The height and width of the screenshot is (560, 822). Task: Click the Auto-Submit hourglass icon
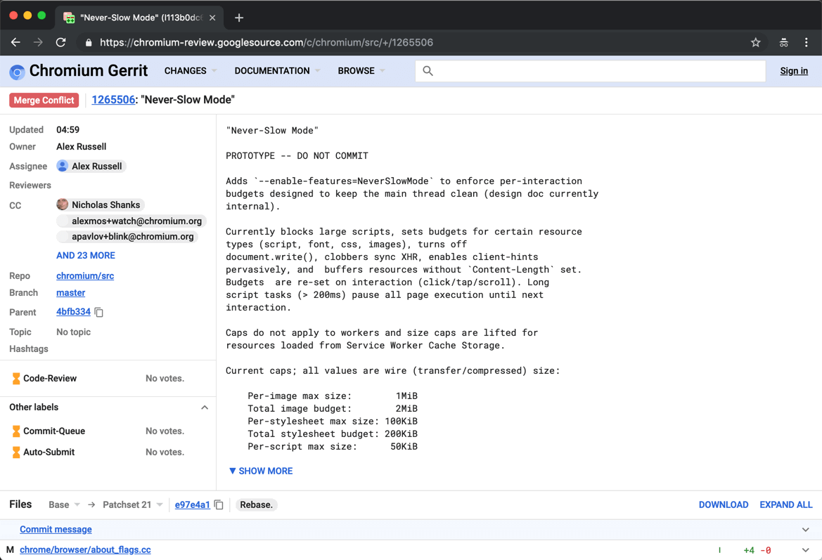pyautogui.click(x=16, y=452)
